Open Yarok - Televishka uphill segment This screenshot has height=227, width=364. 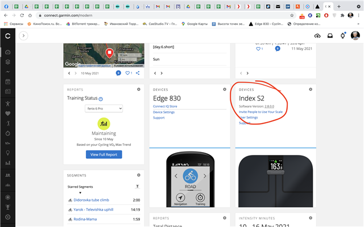point(93,209)
